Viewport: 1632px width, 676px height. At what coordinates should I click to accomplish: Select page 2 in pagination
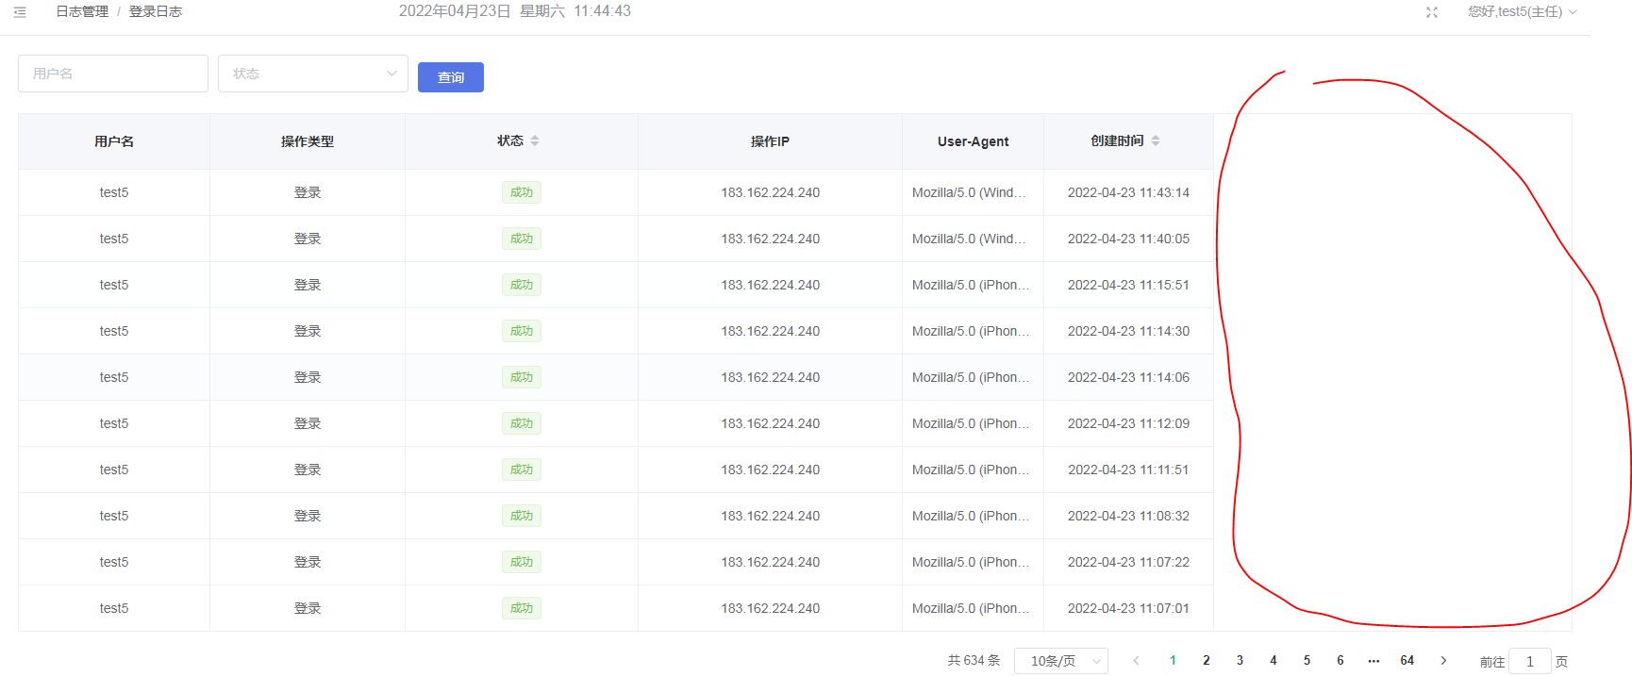click(1207, 661)
